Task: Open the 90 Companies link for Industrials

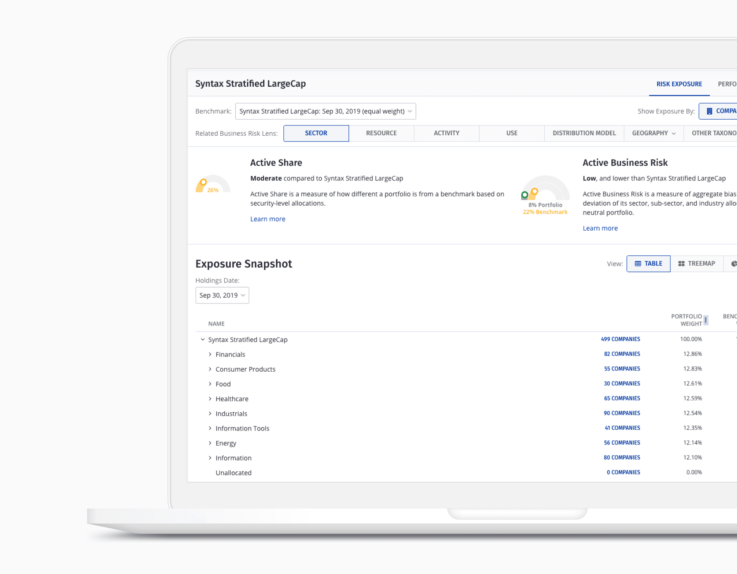Action: pyautogui.click(x=622, y=413)
